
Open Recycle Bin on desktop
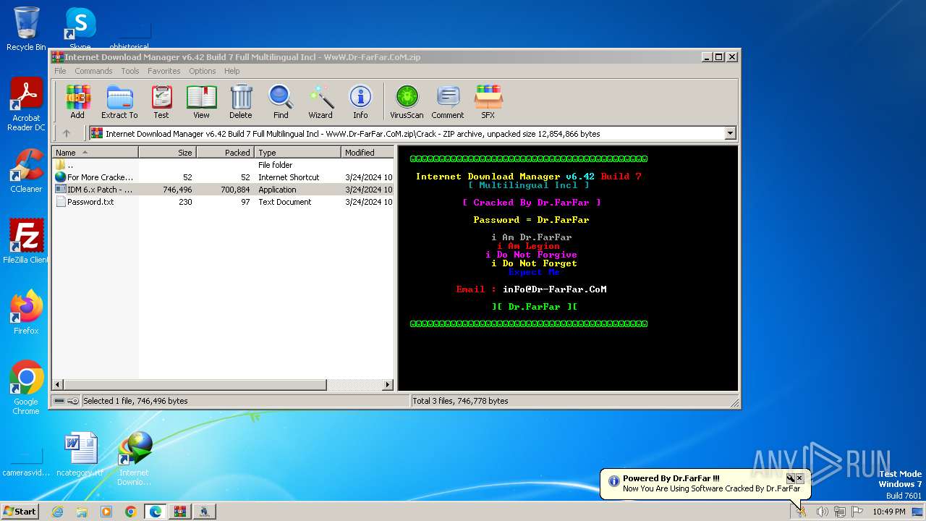26,29
